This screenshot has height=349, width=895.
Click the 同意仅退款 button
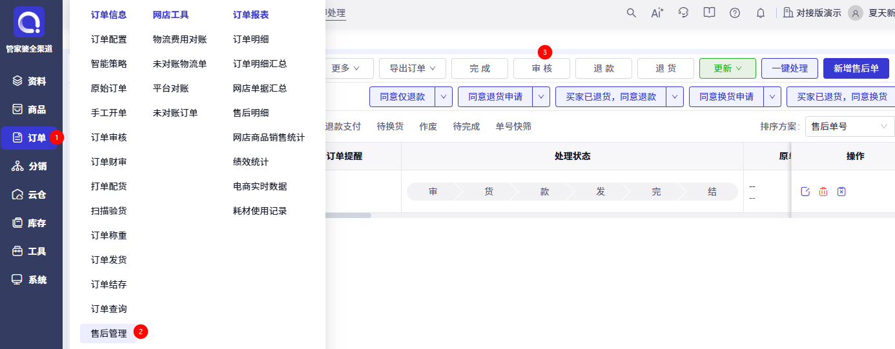pyautogui.click(x=402, y=97)
